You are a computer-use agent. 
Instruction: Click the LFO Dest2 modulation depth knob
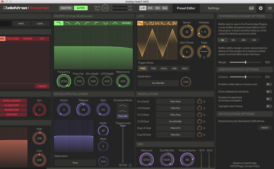[199, 108]
